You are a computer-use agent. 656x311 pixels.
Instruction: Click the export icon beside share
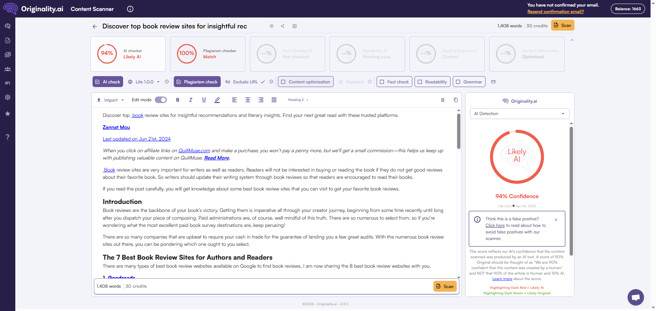pos(295,26)
